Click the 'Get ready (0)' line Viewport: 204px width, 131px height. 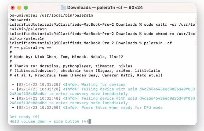coord(24,117)
